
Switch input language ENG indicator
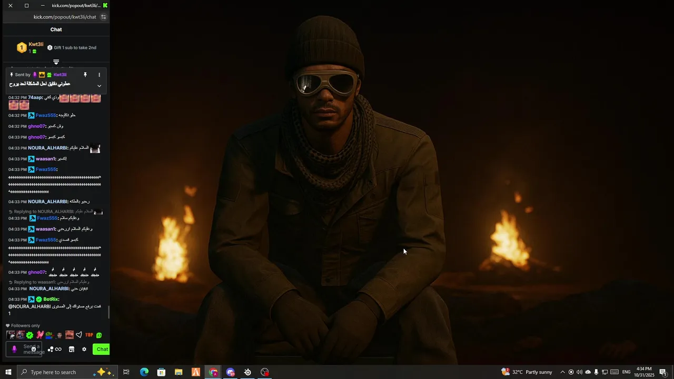tap(627, 372)
